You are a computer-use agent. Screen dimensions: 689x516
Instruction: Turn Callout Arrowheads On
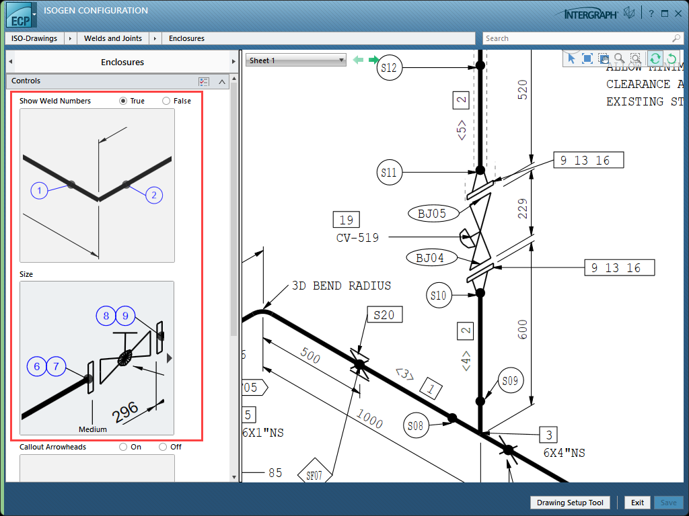(x=123, y=447)
